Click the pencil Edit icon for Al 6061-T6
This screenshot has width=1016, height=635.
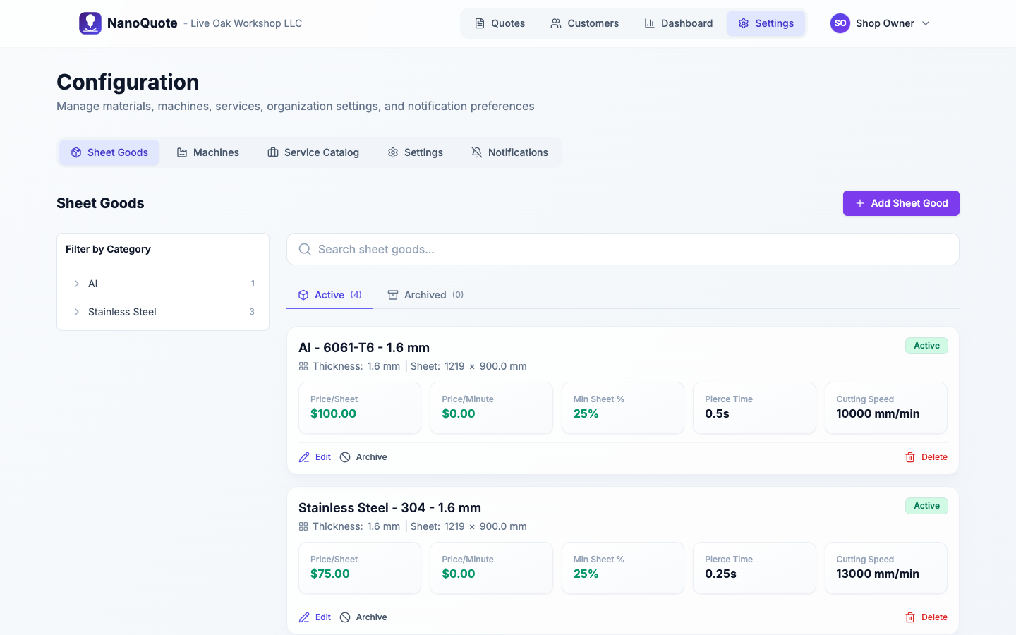tap(304, 457)
